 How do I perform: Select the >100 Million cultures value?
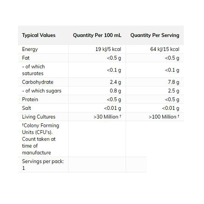163,117
